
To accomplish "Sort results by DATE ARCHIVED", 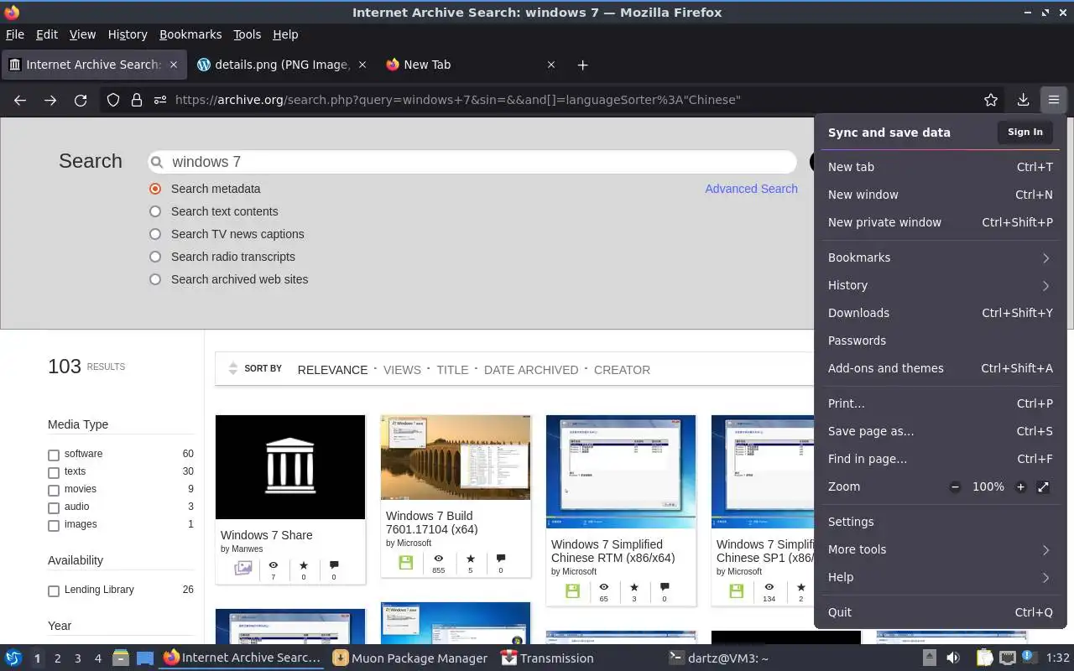I will pos(531,370).
